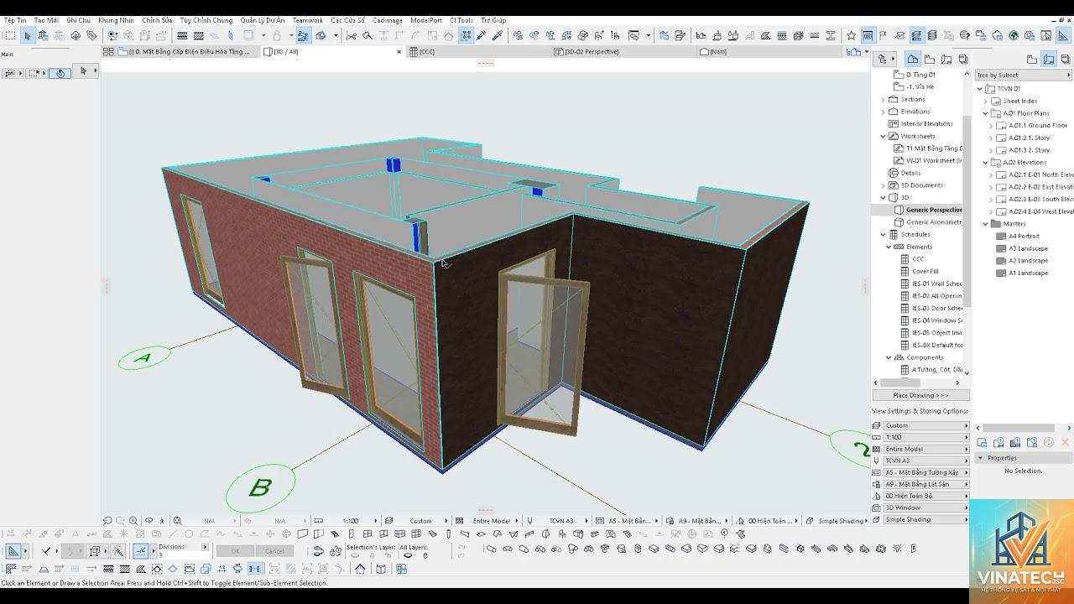Click the globe icon in top toolbar
This screenshot has width=1074, height=604.
(x=1014, y=35)
